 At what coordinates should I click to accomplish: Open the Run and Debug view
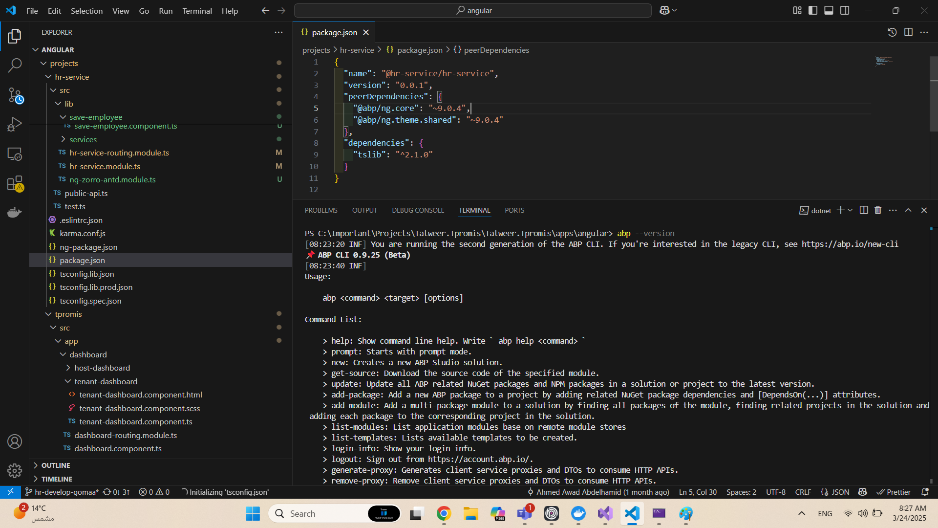pos(15,124)
